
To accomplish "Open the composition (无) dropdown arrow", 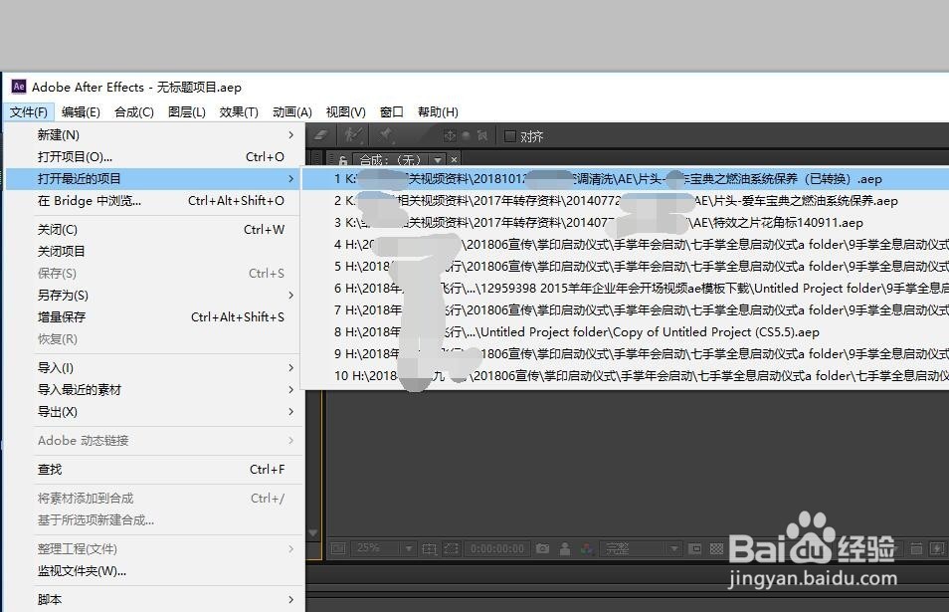I will tap(438, 160).
